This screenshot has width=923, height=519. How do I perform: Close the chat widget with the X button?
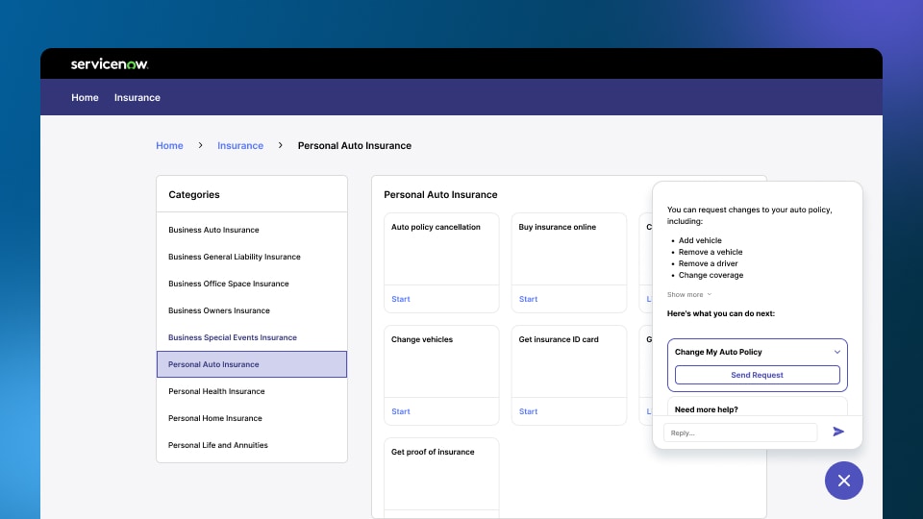tap(843, 481)
